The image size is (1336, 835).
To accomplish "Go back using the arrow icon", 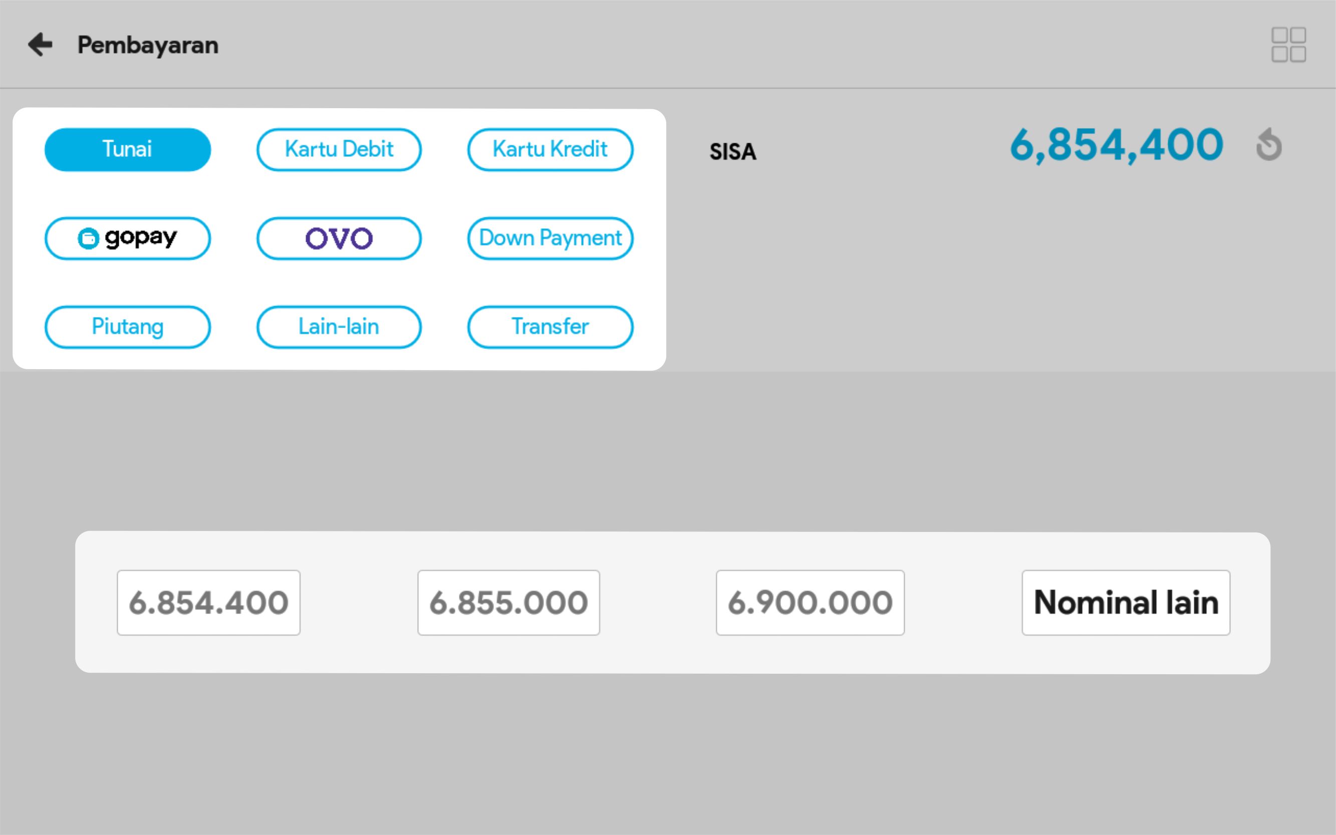I will [40, 44].
